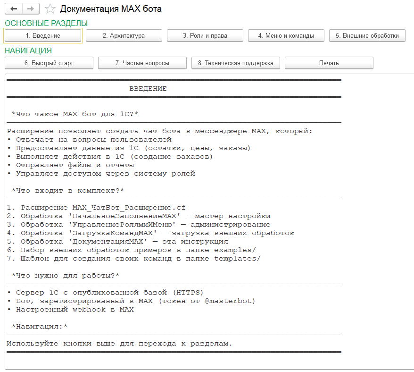Click bullet 'Управляет доступом через систему ролей'
Screen dimensions: 414x372
101,174
